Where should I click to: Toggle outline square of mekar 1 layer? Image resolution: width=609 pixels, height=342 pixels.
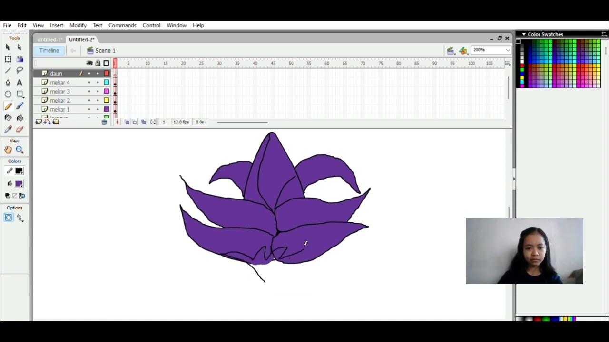click(x=107, y=109)
